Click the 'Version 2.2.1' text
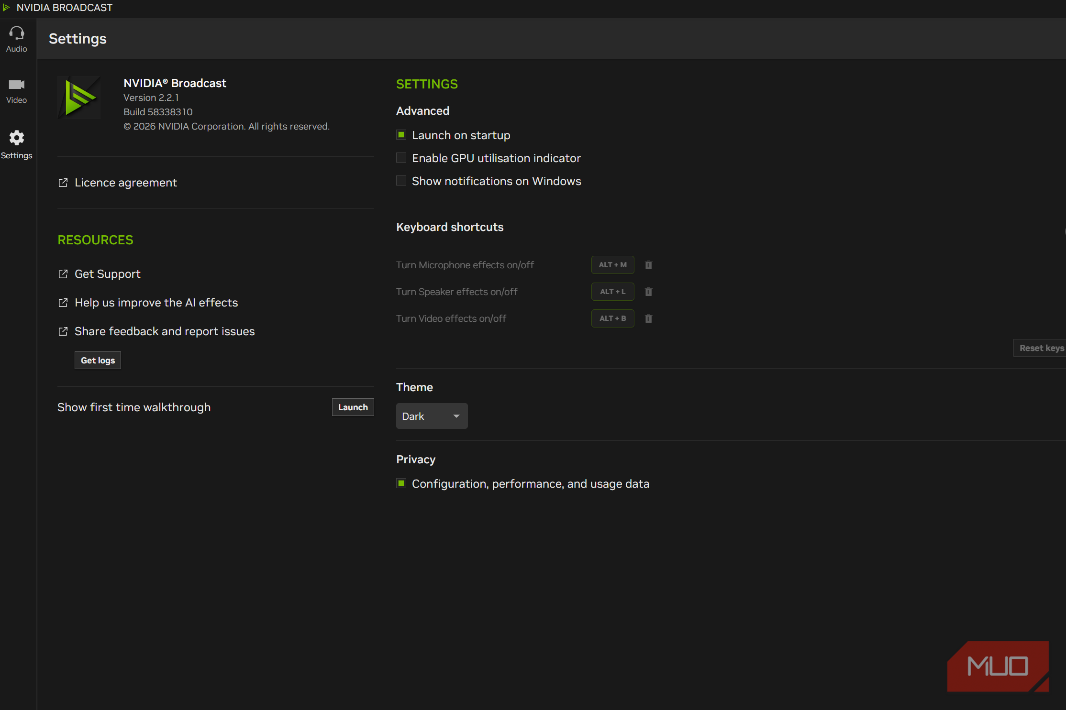This screenshot has height=710, width=1066. pos(151,98)
